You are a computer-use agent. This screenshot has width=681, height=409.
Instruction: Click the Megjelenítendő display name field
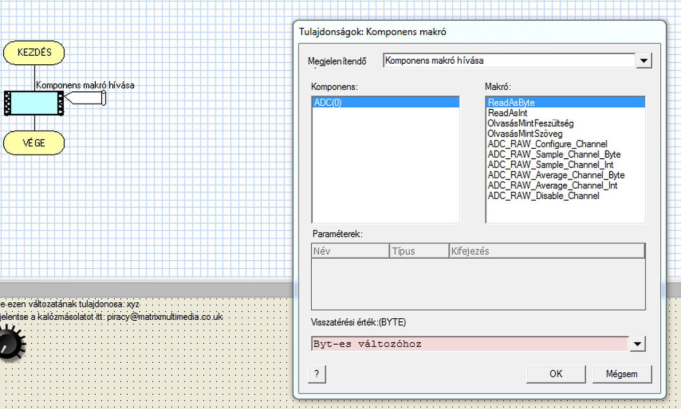[x=509, y=61]
